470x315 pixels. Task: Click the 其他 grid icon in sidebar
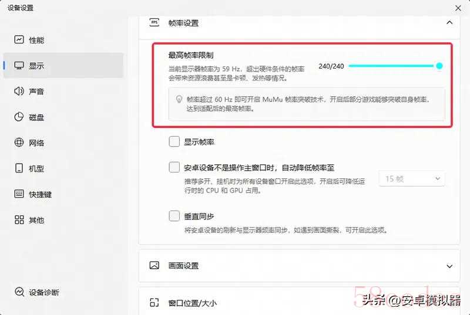(x=19, y=220)
